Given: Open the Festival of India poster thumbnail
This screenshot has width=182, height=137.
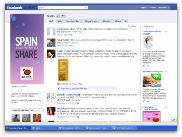Looking at the screenshot, I should [63, 70].
